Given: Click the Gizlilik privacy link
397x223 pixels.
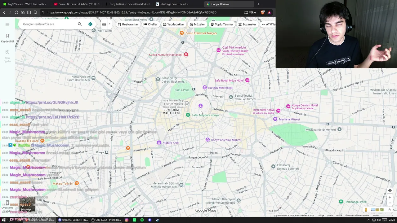Looking at the screenshot, I should [339, 216].
